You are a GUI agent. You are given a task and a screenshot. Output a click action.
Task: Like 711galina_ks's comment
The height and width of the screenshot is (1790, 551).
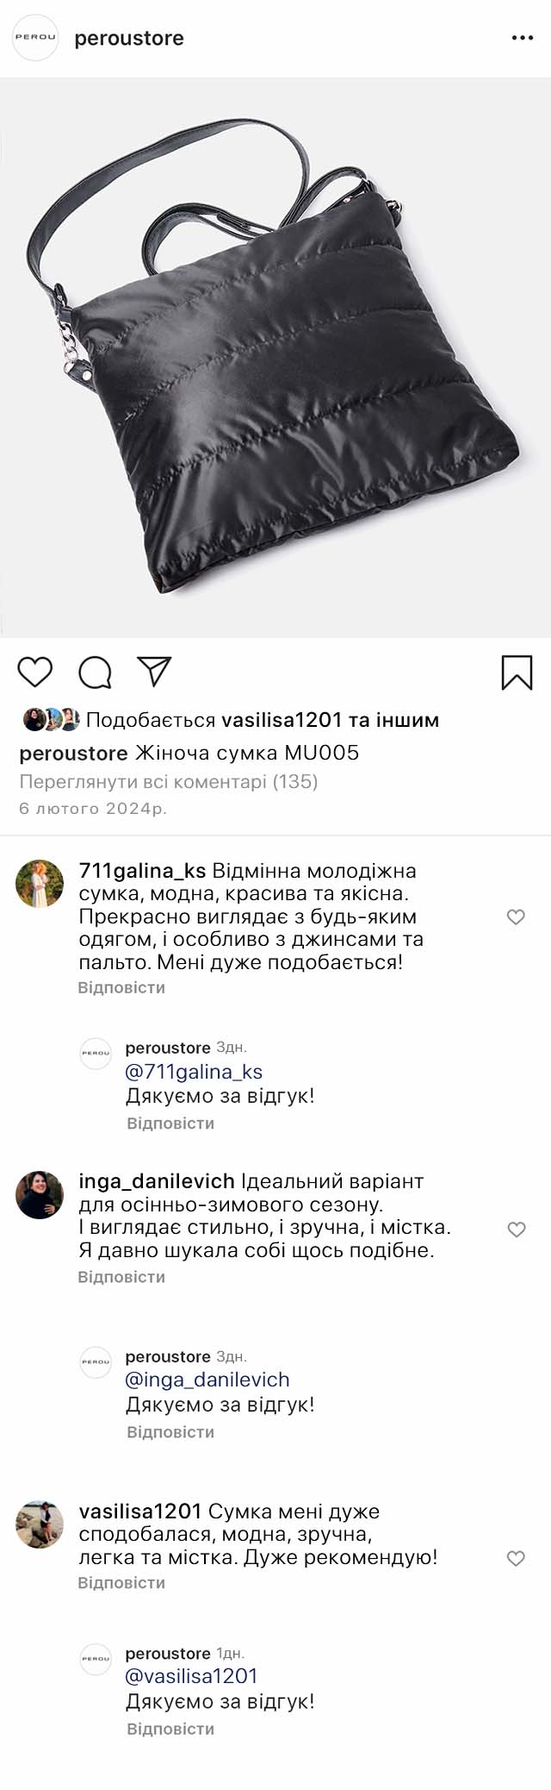pyautogui.click(x=516, y=917)
